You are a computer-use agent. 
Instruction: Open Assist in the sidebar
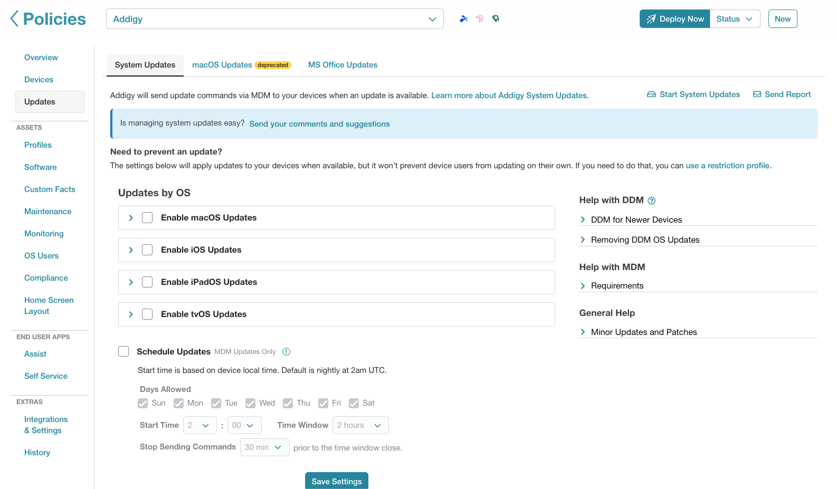(35, 354)
